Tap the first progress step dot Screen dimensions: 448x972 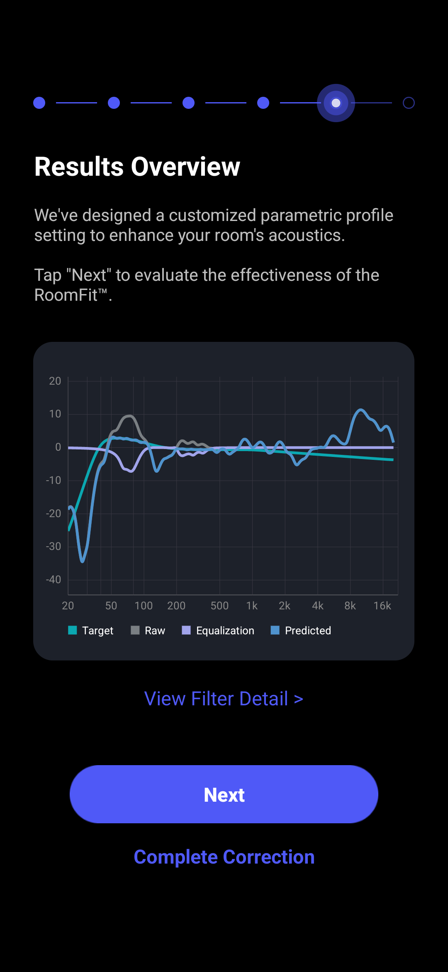coord(39,103)
